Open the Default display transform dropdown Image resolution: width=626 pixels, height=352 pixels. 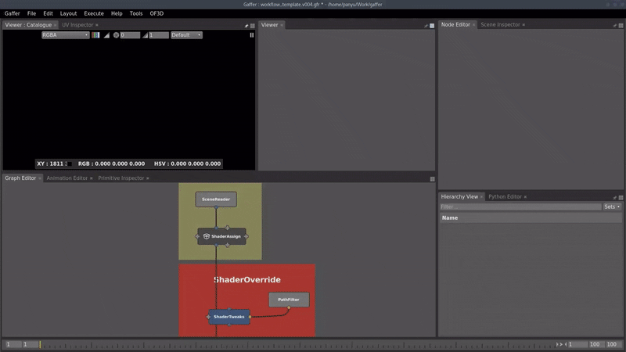click(186, 35)
